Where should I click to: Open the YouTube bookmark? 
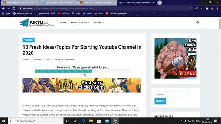(63, 13)
